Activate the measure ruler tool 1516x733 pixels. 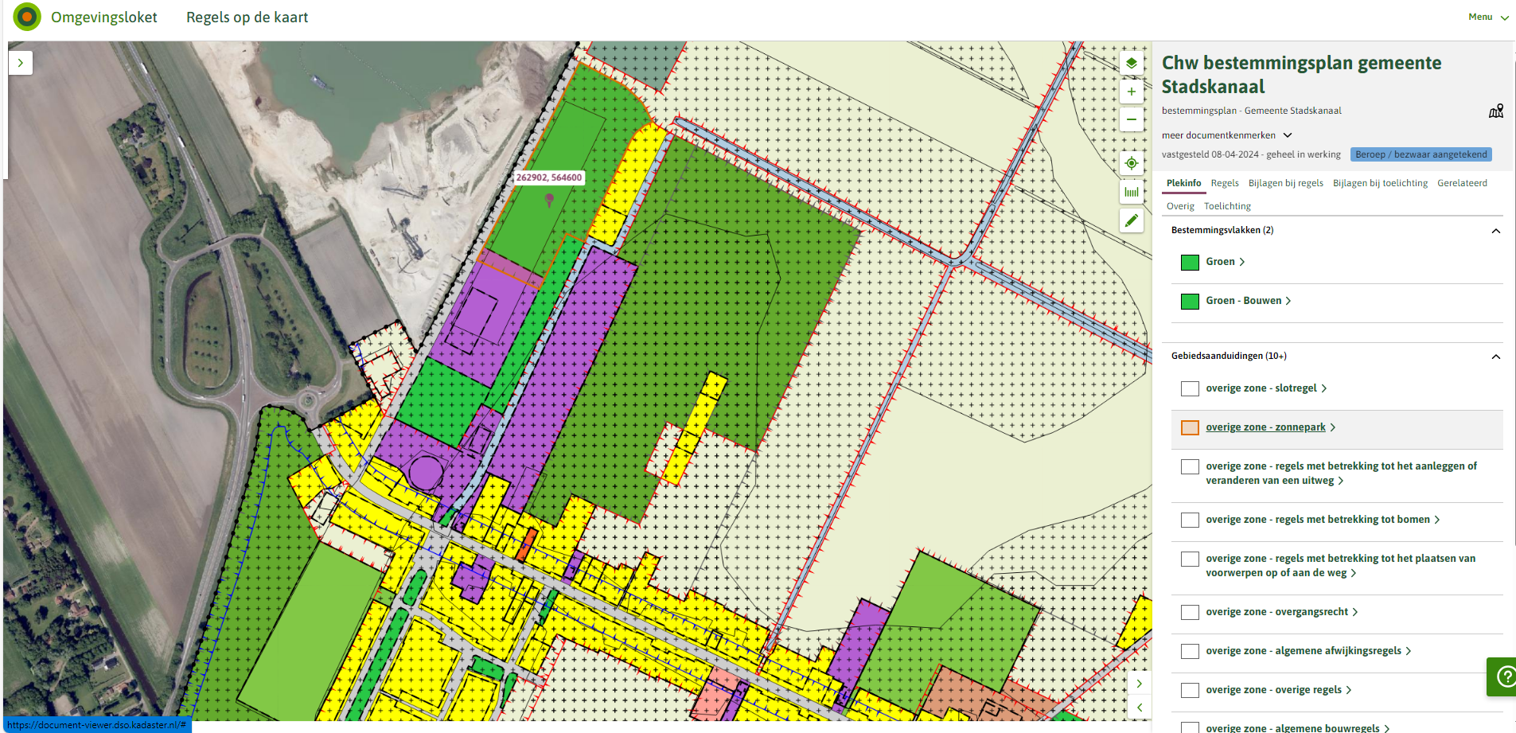click(x=1131, y=192)
